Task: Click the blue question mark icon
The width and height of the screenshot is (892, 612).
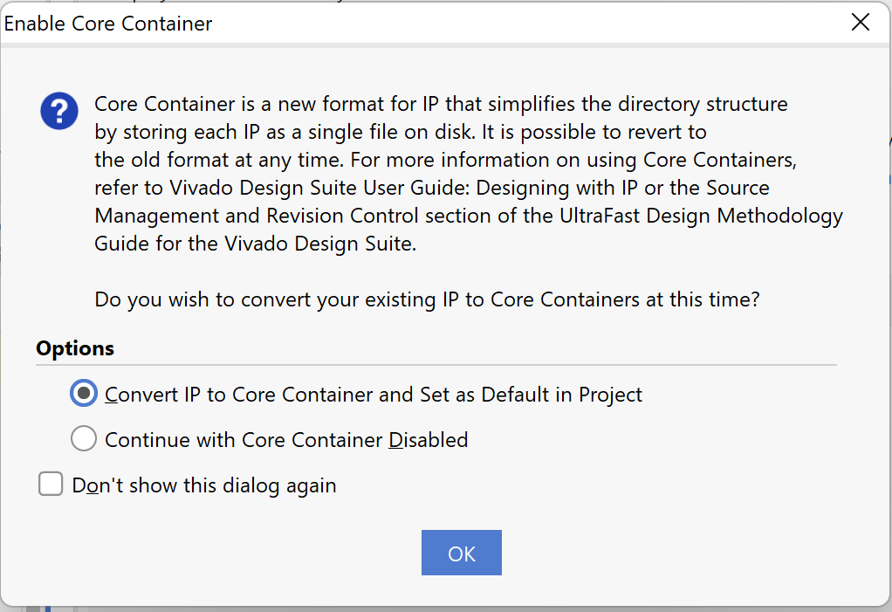Action: click(59, 111)
